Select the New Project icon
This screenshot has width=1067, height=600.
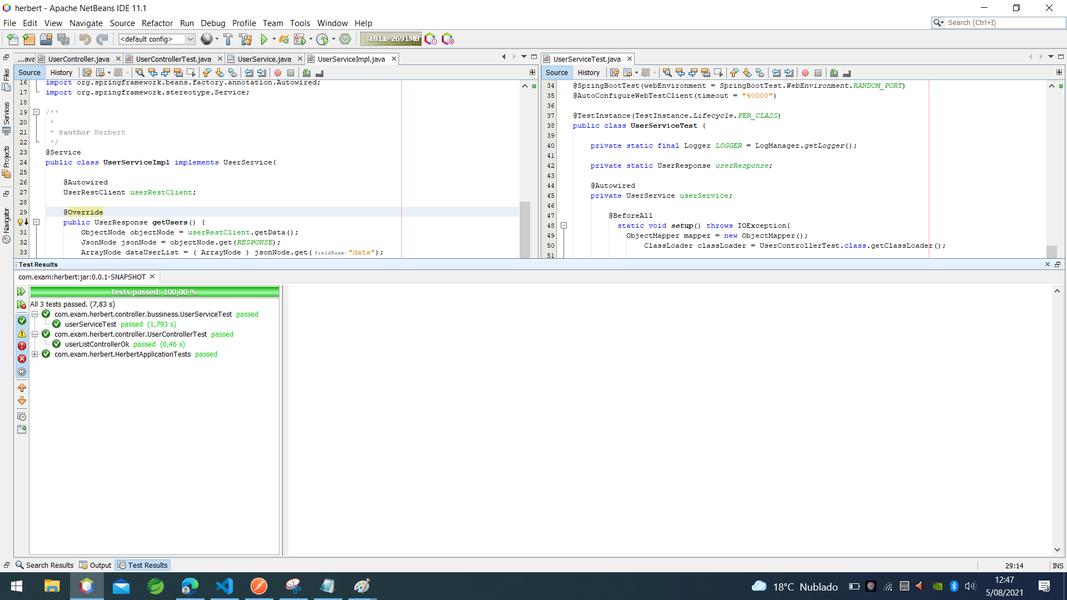coord(28,39)
